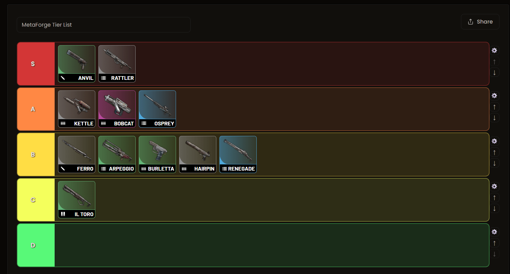Click the Il Toro weapon card
510x274 pixels.
pyautogui.click(x=77, y=200)
